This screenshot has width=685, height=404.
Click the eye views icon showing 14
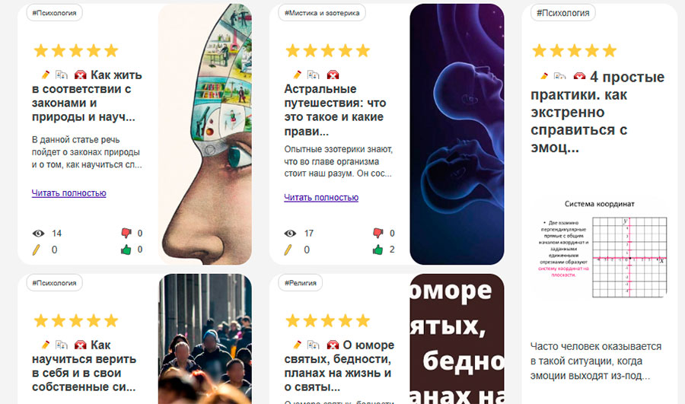[39, 234]
